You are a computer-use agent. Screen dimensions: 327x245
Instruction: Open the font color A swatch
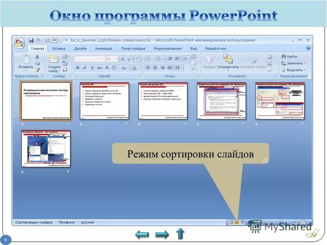(136, 68)
